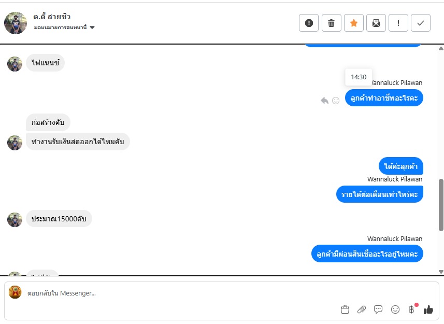Attach a file with the paperclip icon
Image resolution: width=444 pixels, height=324 pixels.
361,309
